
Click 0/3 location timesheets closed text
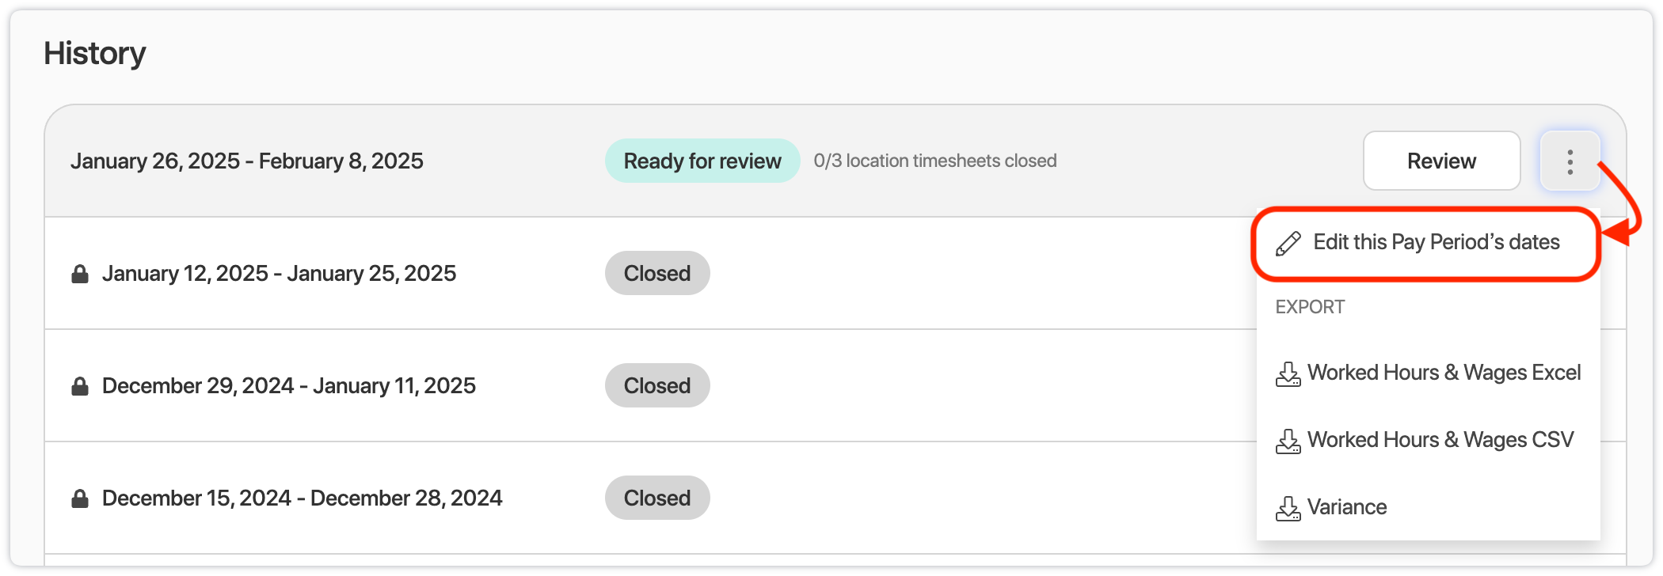(x=934, y=161)
